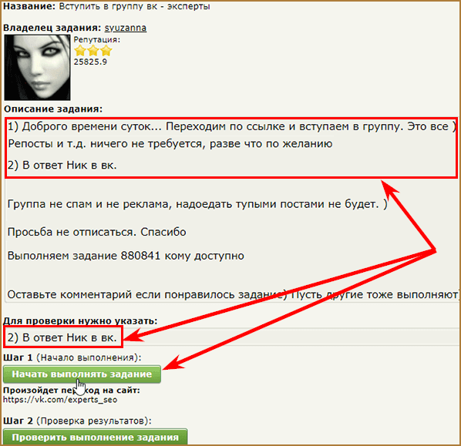Click the Доброго времени суток description line
The width and height of the screenshot is (461, 446).
click(x=231, y=126)
